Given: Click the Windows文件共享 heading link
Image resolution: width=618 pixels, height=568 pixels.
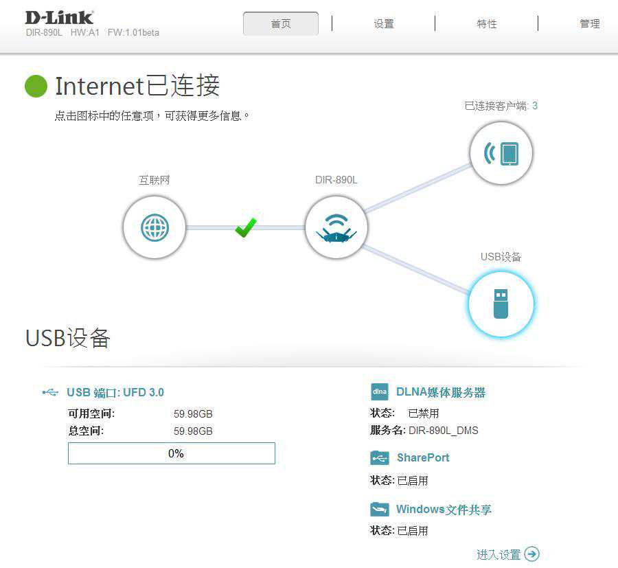Looking at the screenshot, I should point(444,509).
